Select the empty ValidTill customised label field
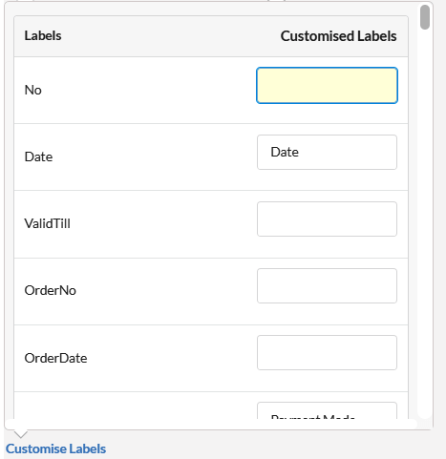 coord(327,219)
